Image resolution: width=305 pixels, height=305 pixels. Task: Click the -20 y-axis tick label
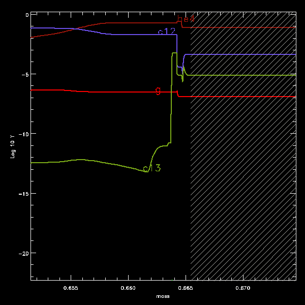(23, 253)
